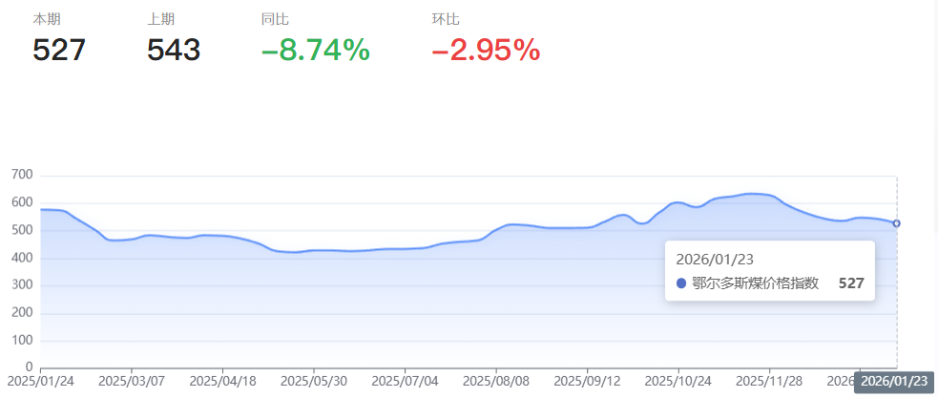Click the 本期 label
Image resolution: width=938 pixels, height=398 pixels.
pos(46,19)
